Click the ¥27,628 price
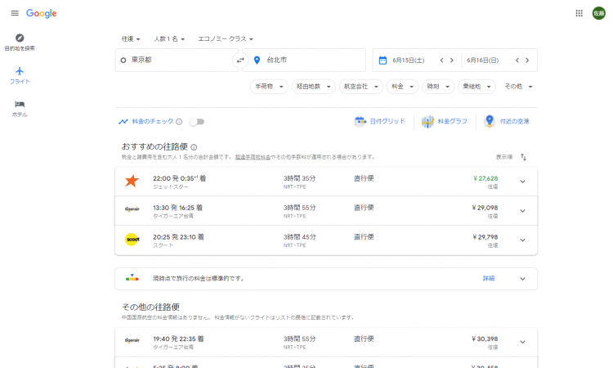The width and height of the screenshot is (613, 368). [485, 178]
